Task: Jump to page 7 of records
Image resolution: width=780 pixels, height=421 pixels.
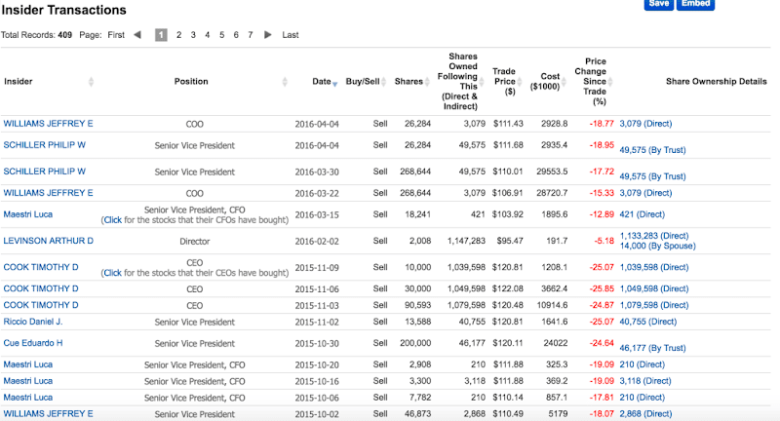Action: 251,35
